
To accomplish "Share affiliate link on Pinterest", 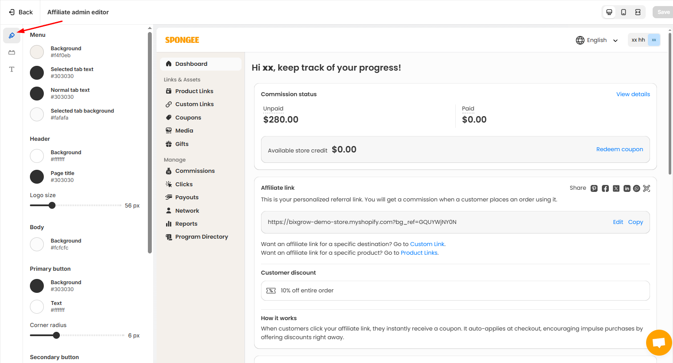I will point(594,188).
